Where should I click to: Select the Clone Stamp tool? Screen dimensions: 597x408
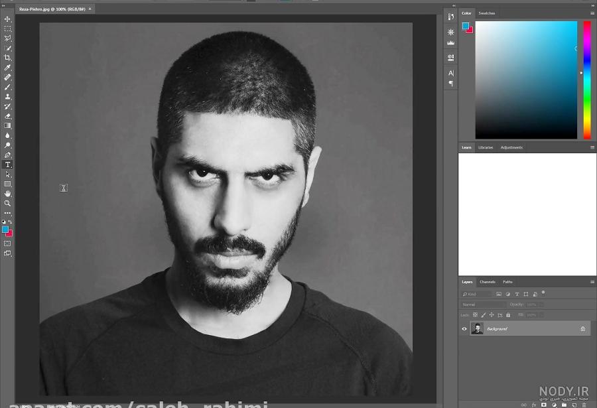[7, 96]
